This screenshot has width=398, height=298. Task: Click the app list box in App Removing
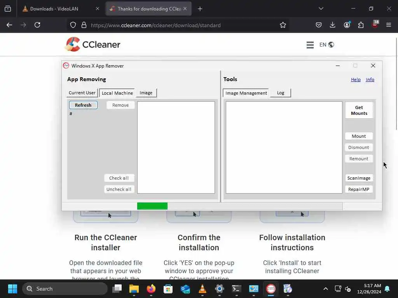click(x=176, y=147)
